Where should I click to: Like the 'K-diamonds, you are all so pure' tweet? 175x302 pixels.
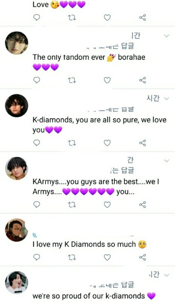point(107,143)
